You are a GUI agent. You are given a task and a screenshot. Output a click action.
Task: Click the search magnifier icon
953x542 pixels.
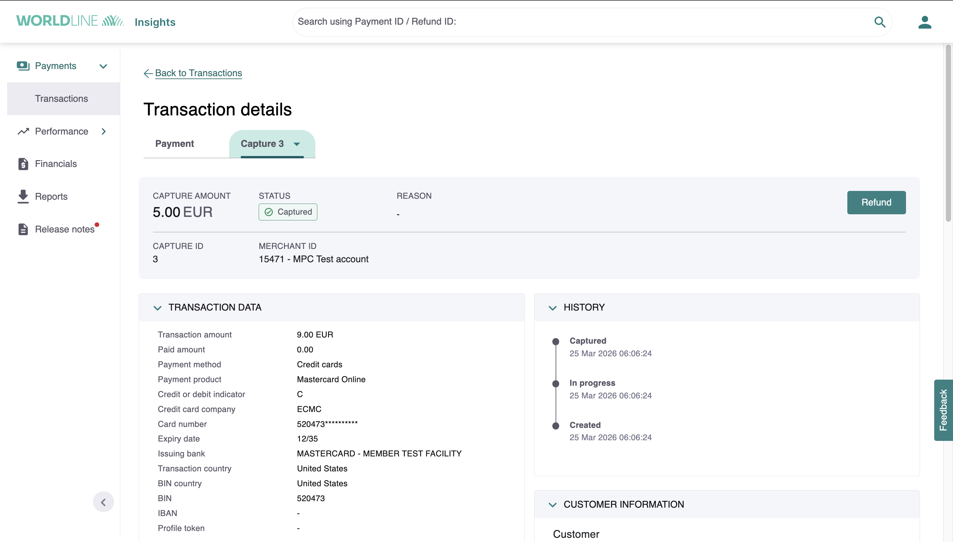[x=880, y=22]
